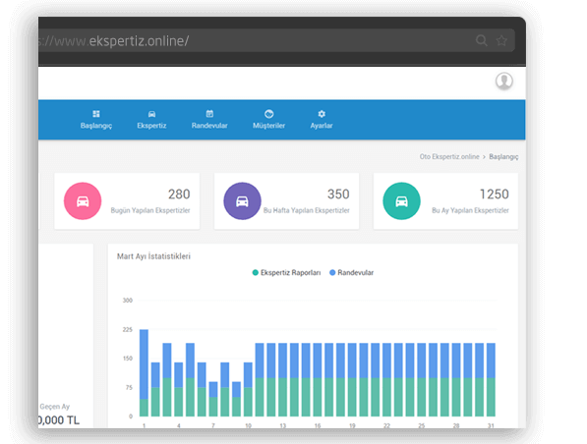
Task: Open the Başlangıç menu label
Action: pos(96,126)
